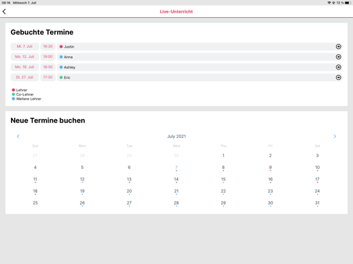The height and width of the screenshot is (264, 353).
Task: Tap the 19:00 time chip
Action: tap(48, 57)
